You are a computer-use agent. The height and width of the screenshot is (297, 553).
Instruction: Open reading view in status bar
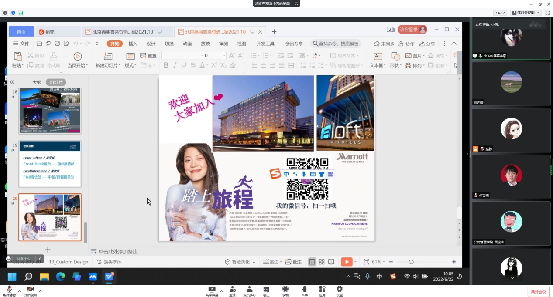click(331, 262)
